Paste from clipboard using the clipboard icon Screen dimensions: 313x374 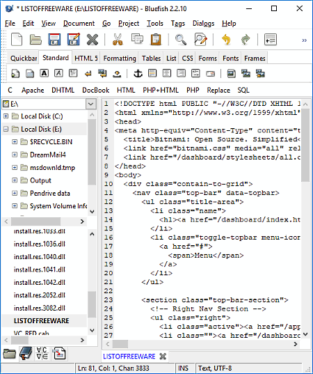pyautogui.click(x=156, y=40)
